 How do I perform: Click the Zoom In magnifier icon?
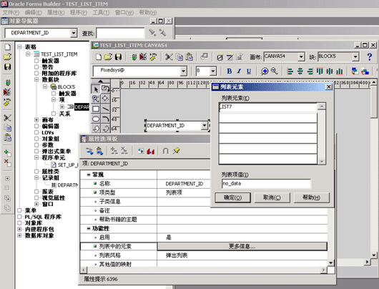(264, 71)
